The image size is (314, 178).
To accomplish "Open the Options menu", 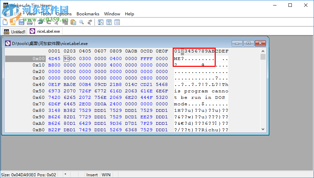I will tap(64, 14).
